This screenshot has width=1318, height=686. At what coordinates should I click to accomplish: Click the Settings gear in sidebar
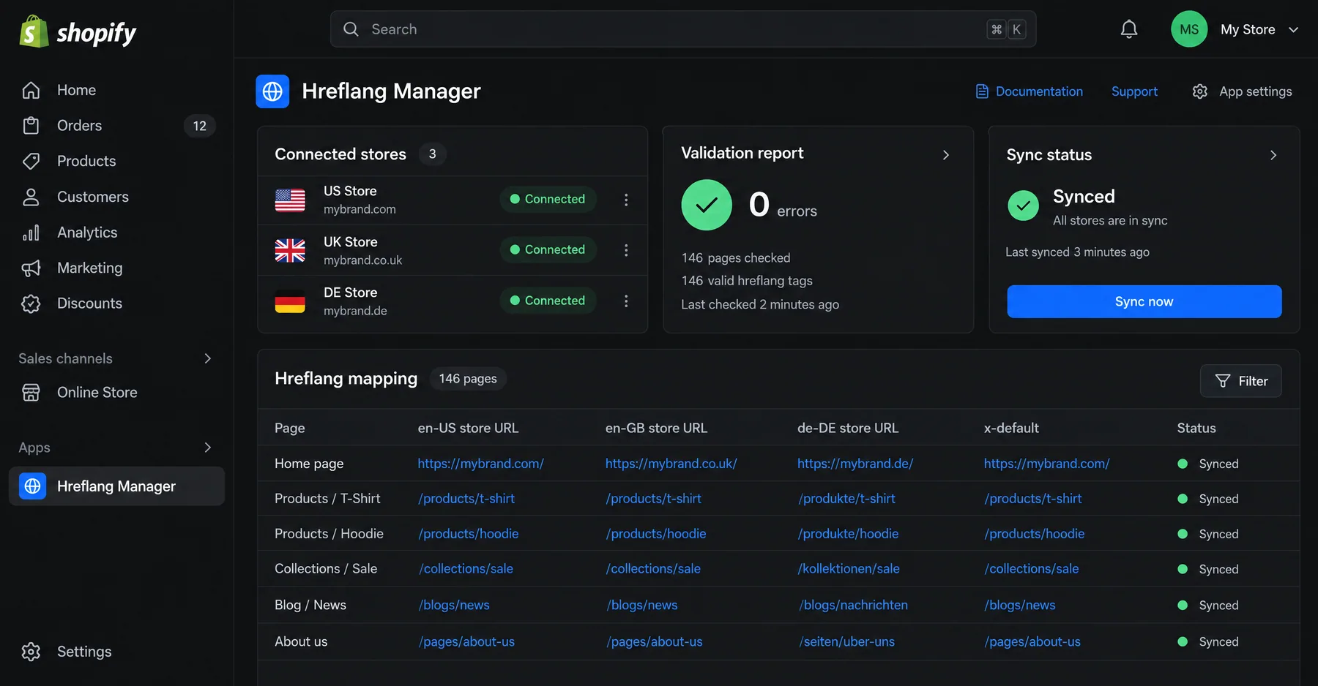point(31,652)
